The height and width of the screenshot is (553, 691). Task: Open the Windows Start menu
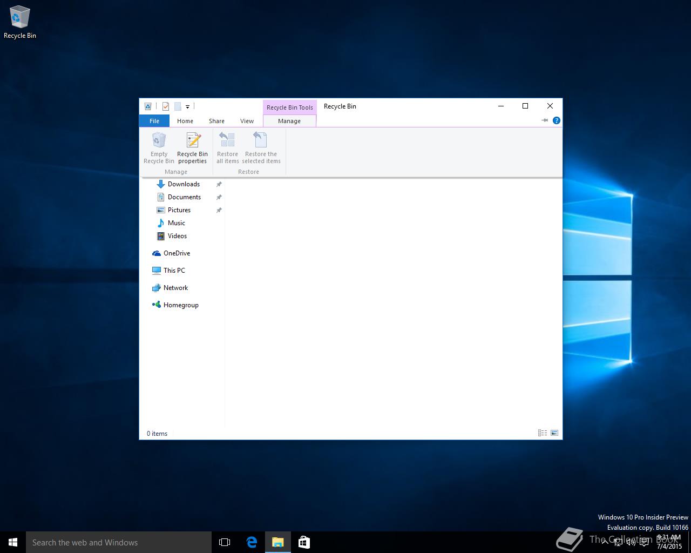13,542
